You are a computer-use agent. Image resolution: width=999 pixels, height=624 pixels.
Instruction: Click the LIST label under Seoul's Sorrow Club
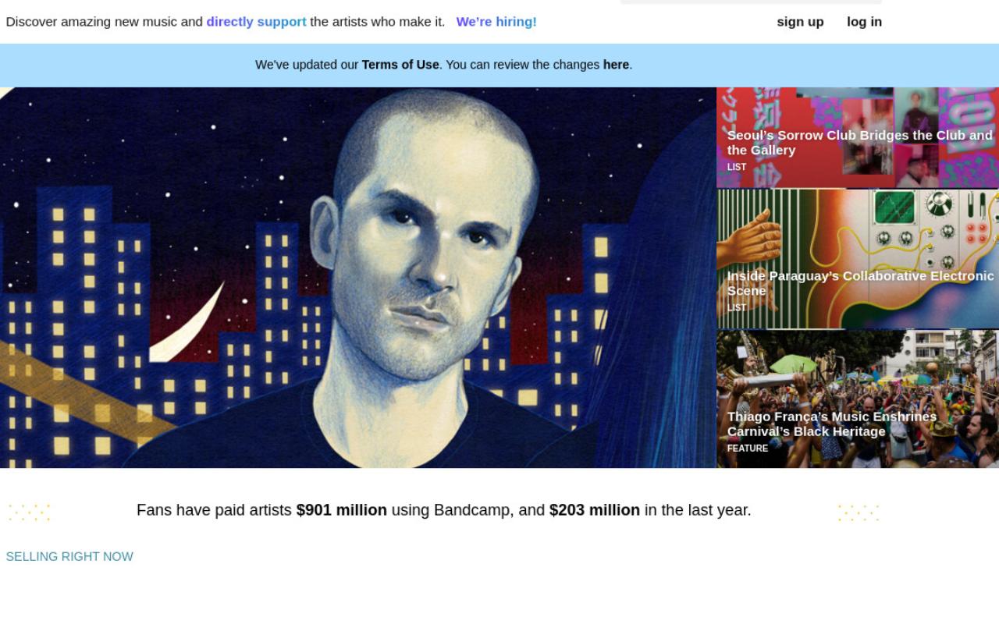point(737,167)
